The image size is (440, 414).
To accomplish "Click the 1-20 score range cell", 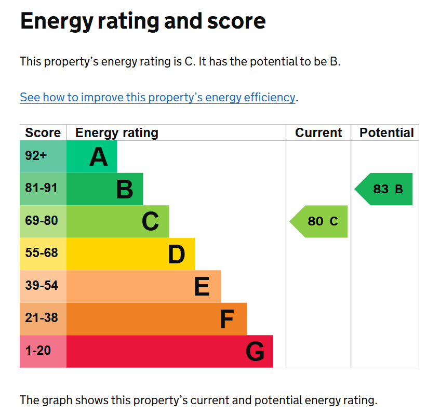I will (x=43, y=352).
